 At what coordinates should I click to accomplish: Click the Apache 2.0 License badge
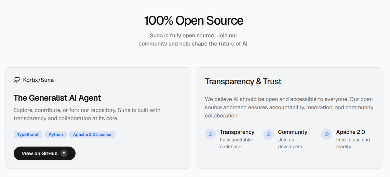click(92, 135)
